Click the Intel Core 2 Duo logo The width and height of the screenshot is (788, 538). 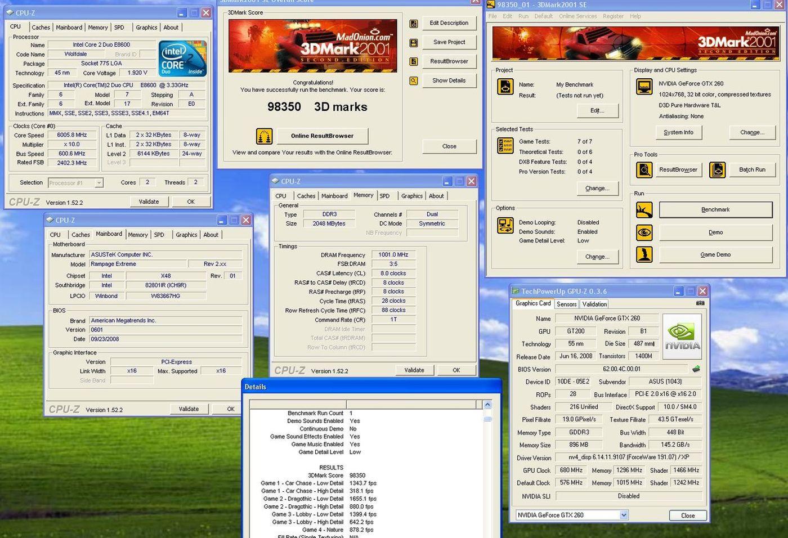pyautogui.click(x=182, y=59)
